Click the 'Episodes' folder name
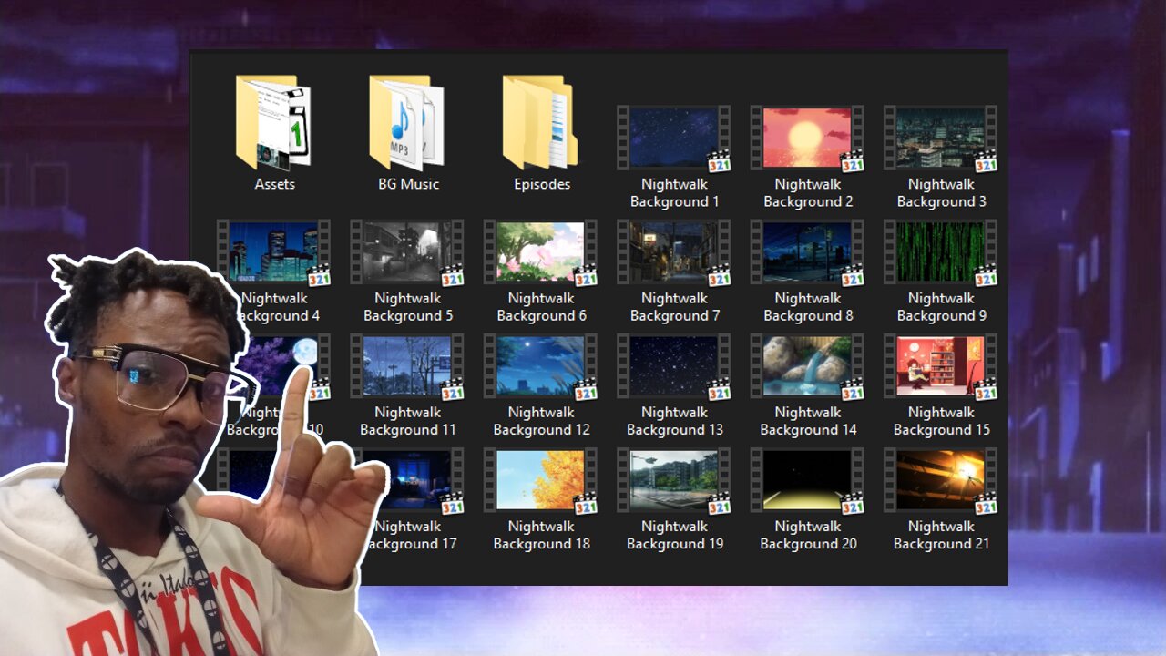The image size is (1166, 656). (x=541, y=184)
